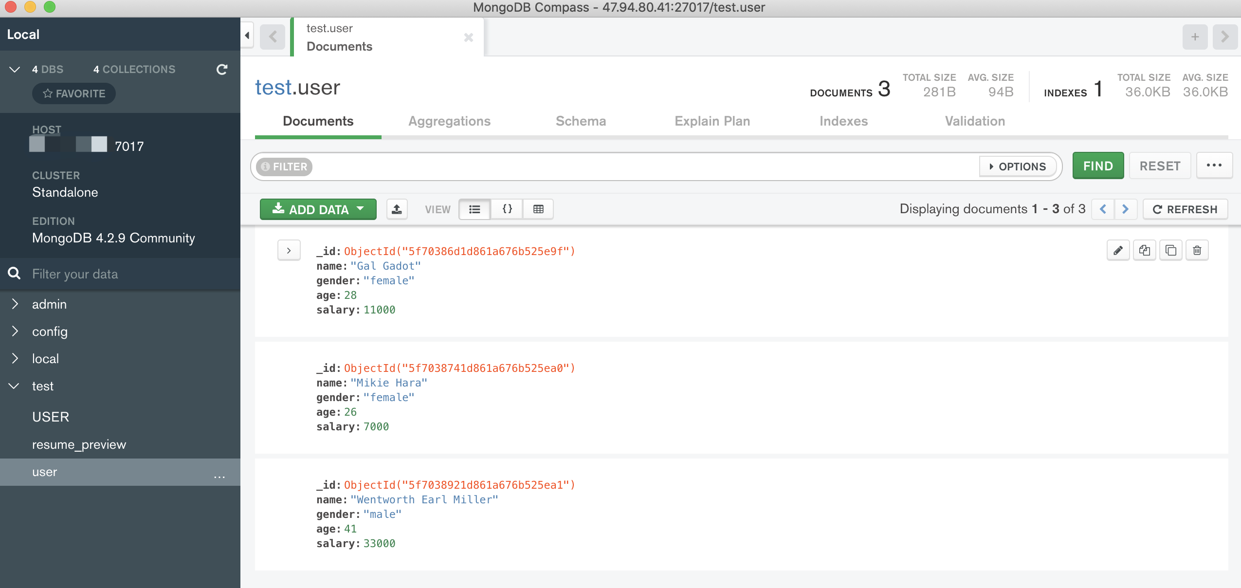Viewport: 1241px width, 588px height.
Task: Open the Explain Plan tab
Action: pyautogui.click(x=712, y=121)
